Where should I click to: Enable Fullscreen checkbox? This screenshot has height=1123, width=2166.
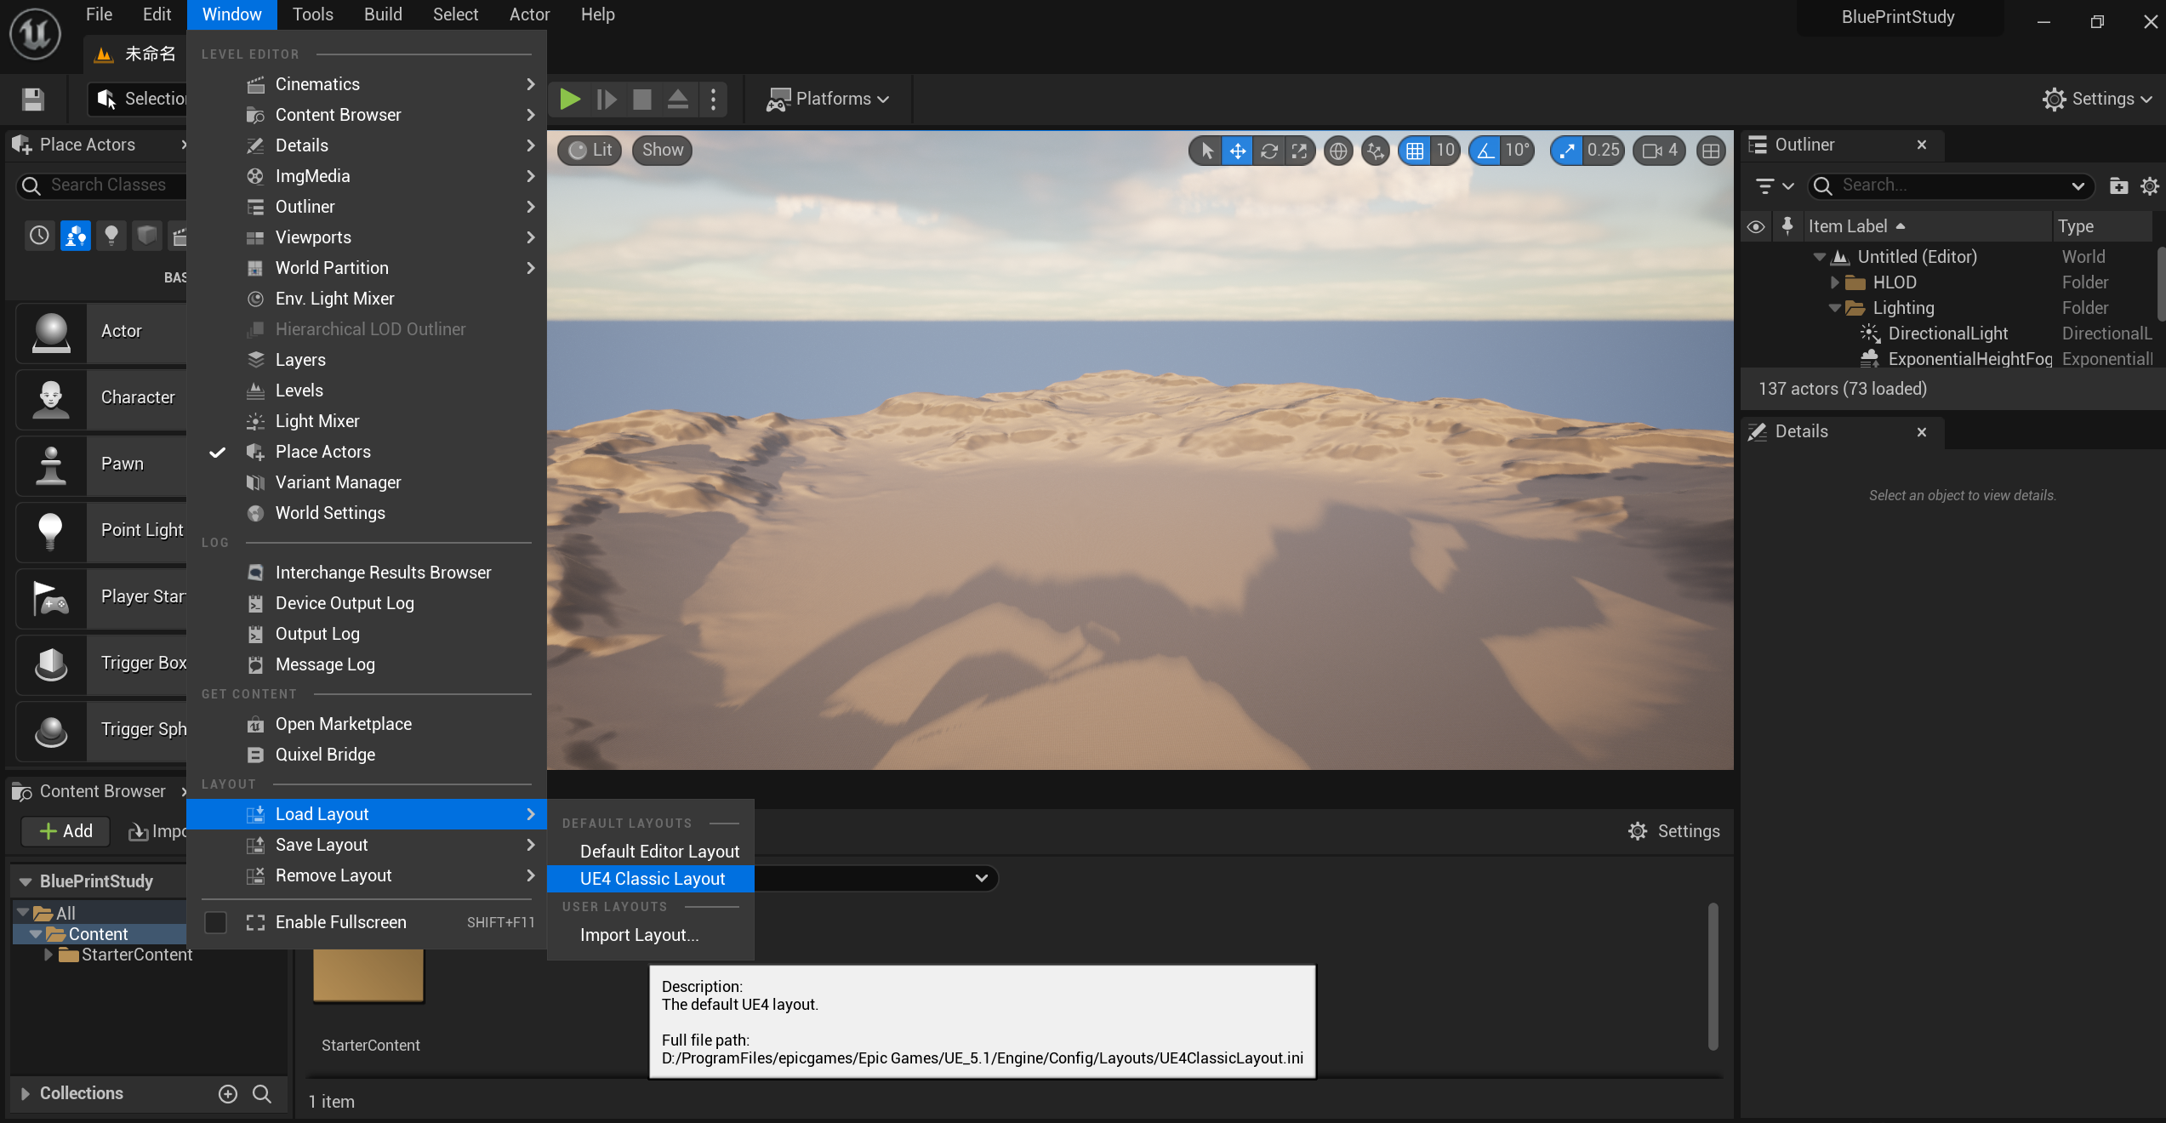[216, 923]
